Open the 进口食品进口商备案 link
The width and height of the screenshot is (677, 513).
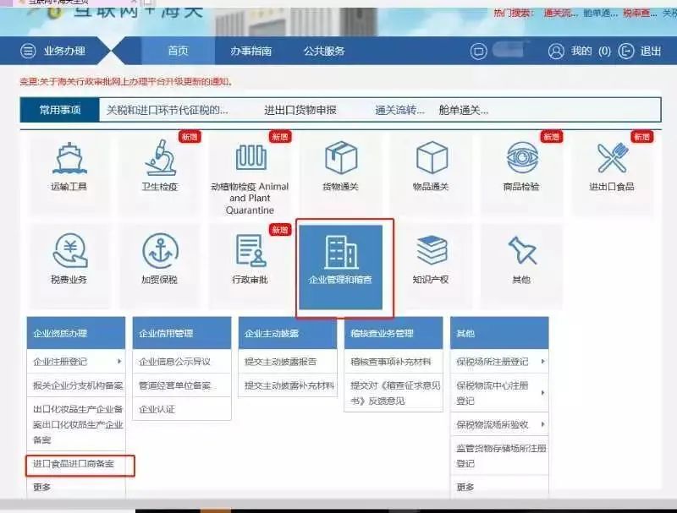[76, 465]
